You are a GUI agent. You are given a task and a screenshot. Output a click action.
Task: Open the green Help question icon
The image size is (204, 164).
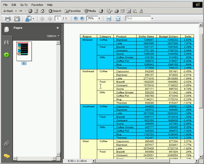[x=6, y=55]
